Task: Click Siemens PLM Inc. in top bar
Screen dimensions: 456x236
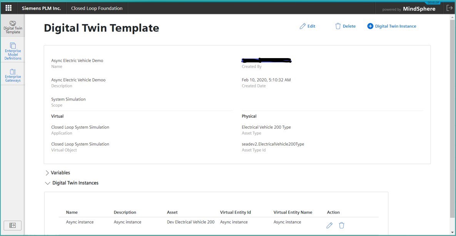Action: pyautogui.click(x=41, y=8)
